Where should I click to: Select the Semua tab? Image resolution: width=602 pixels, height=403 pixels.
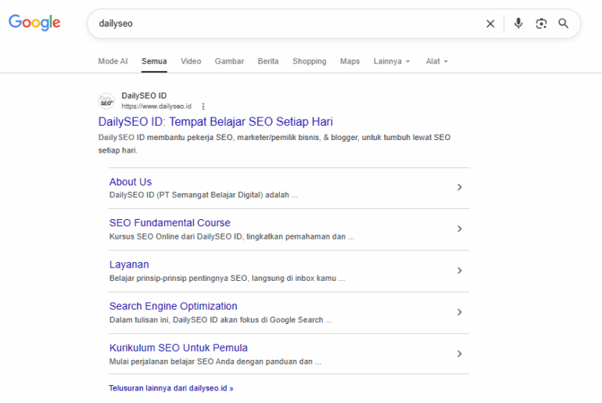154,62
